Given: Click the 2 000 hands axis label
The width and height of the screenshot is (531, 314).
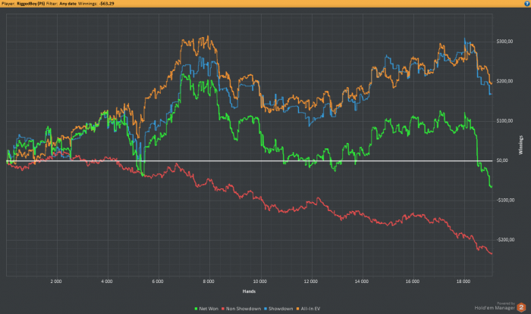Looking at the screenshot, I should pos(56,281).
